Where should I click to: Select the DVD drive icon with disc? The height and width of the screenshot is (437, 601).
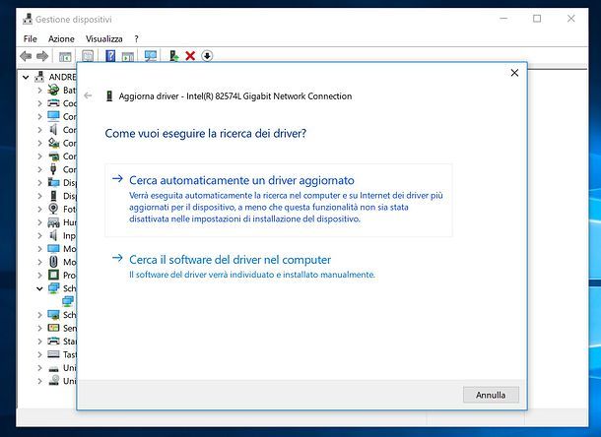pos(53,380)
